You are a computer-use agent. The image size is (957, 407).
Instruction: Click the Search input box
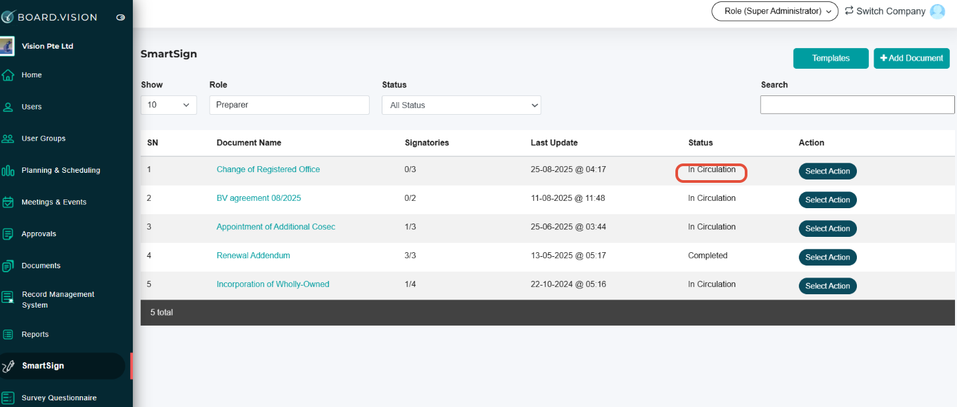(x=858, y=105)
